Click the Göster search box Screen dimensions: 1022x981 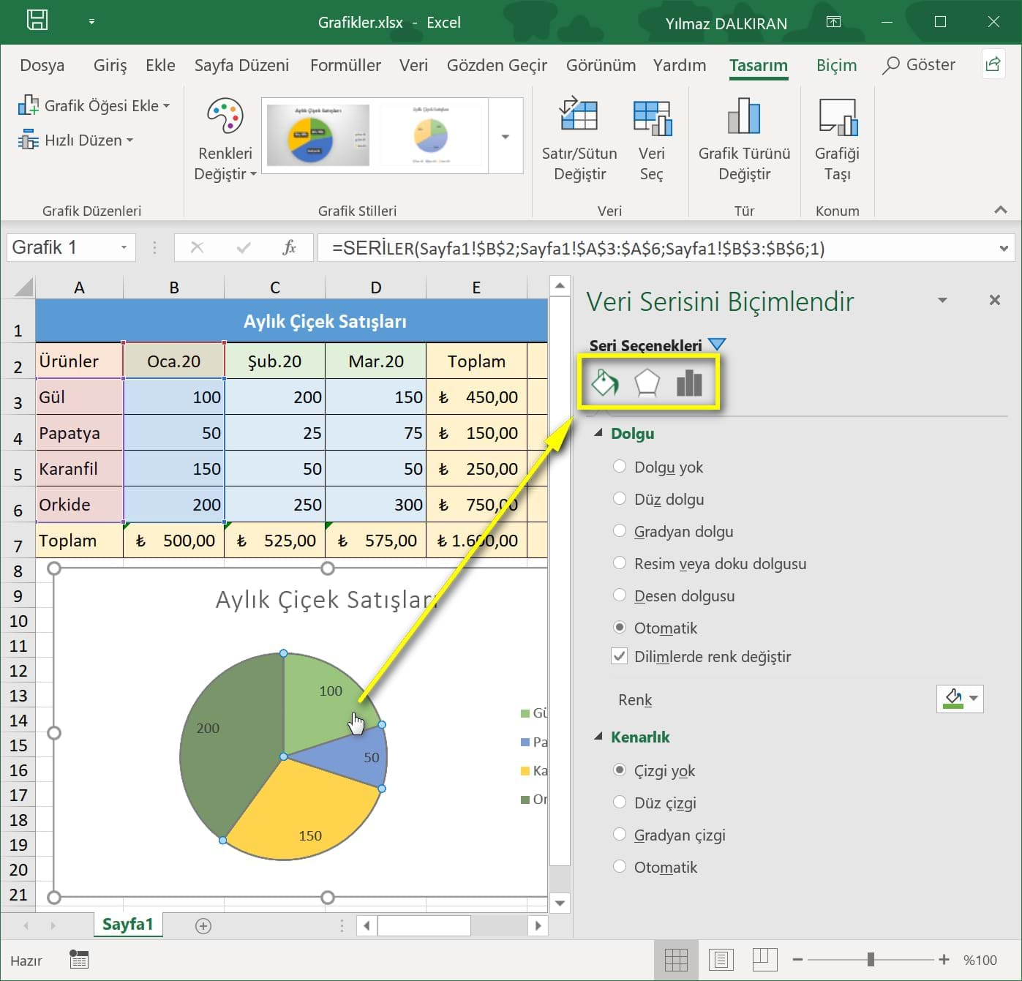[919, 65]
